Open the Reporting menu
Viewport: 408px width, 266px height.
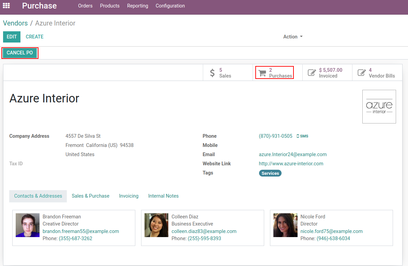(137, 6)
